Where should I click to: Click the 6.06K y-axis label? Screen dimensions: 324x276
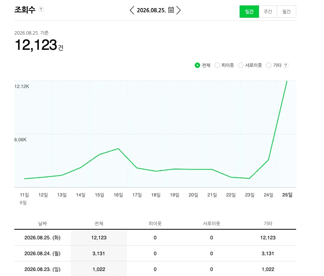click(x=20, y=140)
